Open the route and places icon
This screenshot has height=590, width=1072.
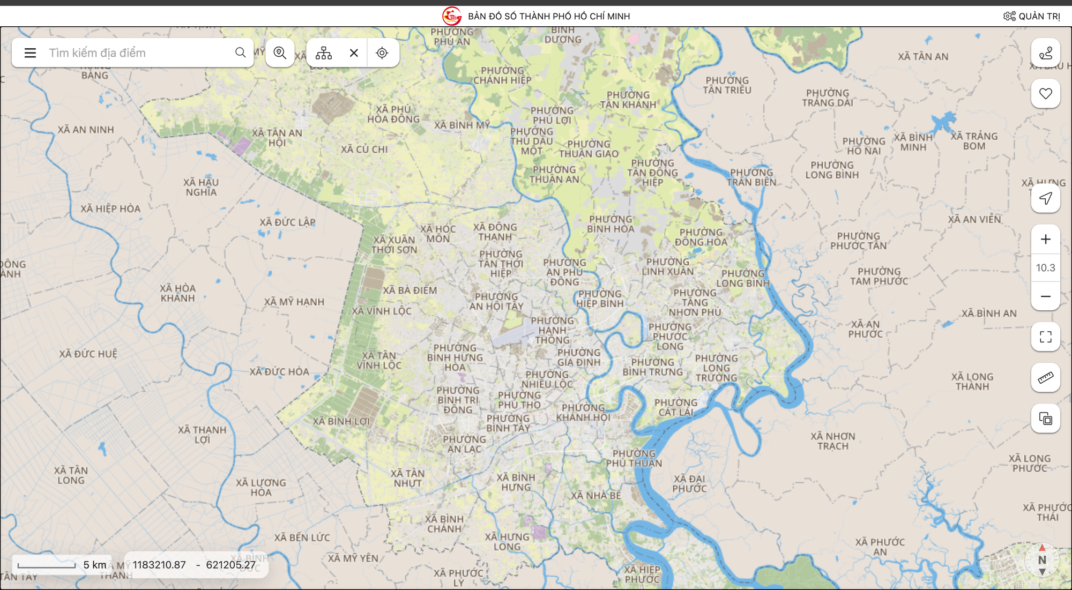pos(1045,53)
